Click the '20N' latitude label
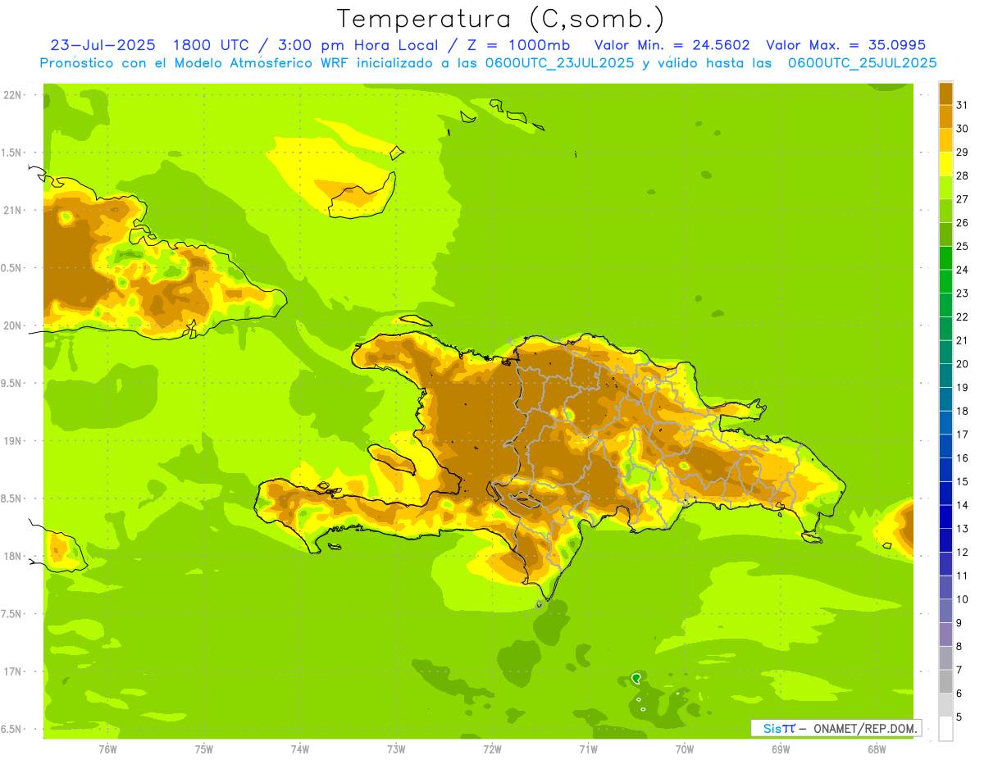 [x=11, y=325]
